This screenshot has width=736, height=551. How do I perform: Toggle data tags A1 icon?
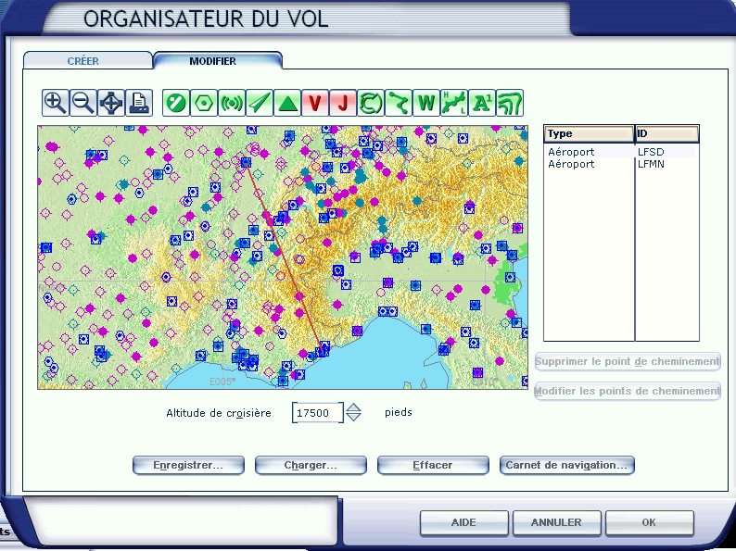tap(482, 103)
